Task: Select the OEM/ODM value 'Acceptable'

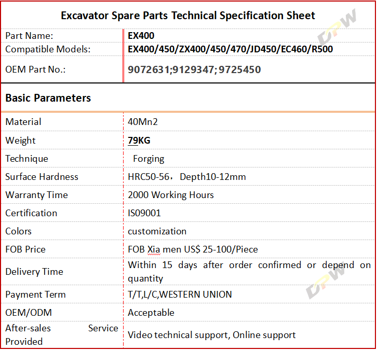Action: [x=151, y=313]
